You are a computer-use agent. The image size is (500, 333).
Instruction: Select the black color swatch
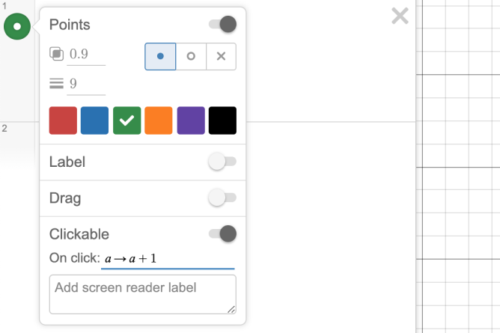point(222,120)
